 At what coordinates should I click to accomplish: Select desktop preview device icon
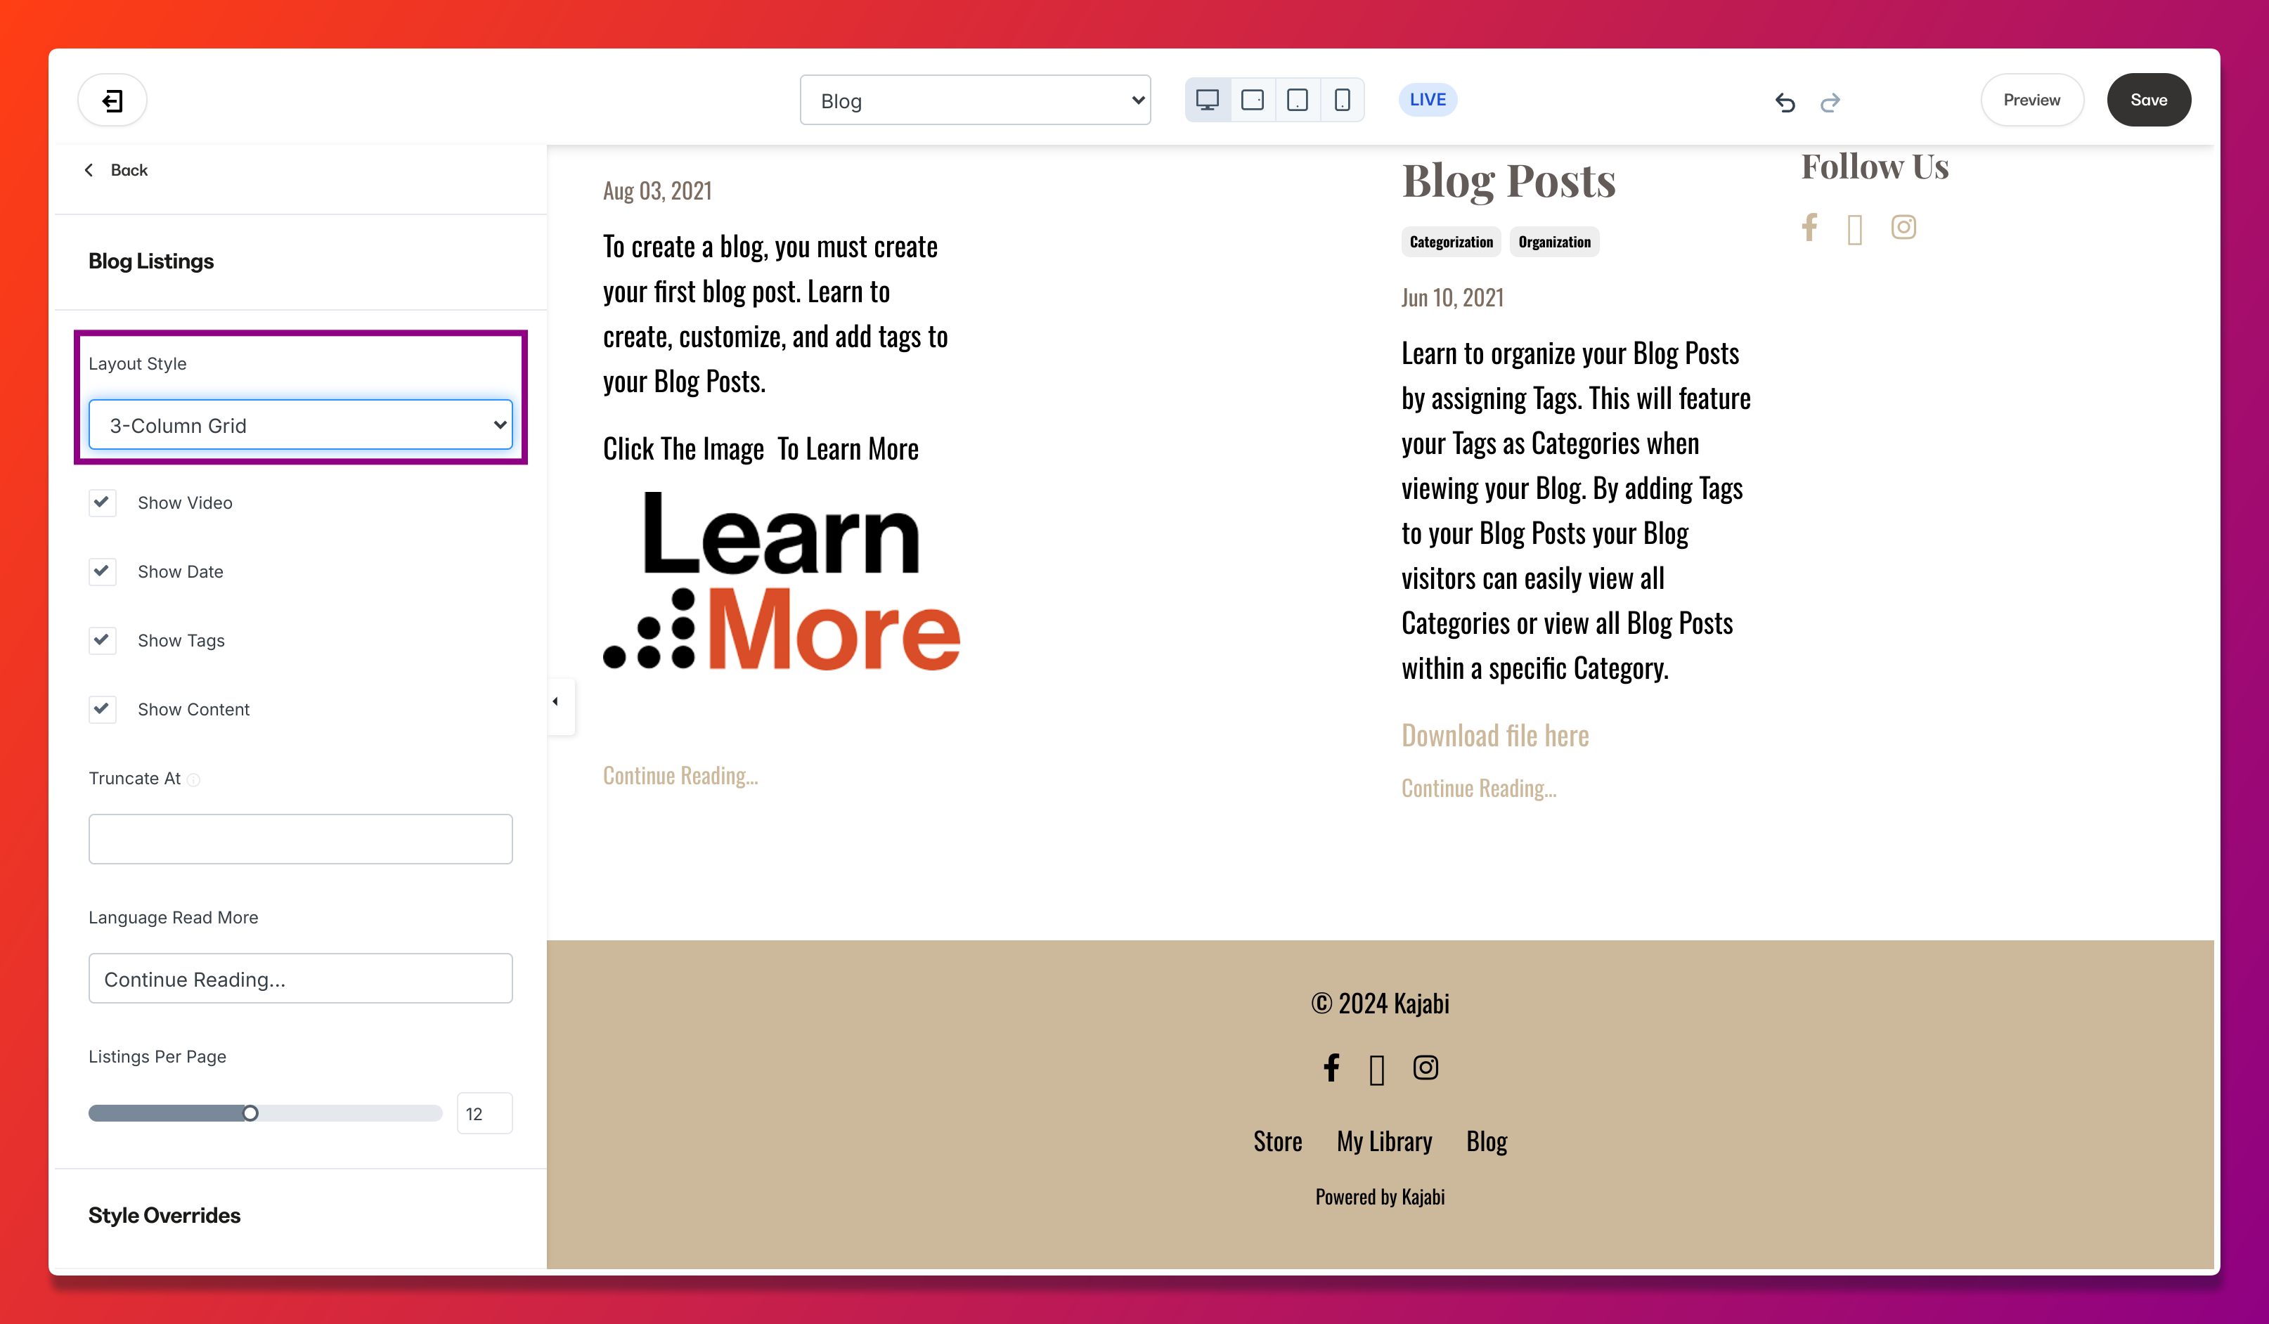(1208, 100)
